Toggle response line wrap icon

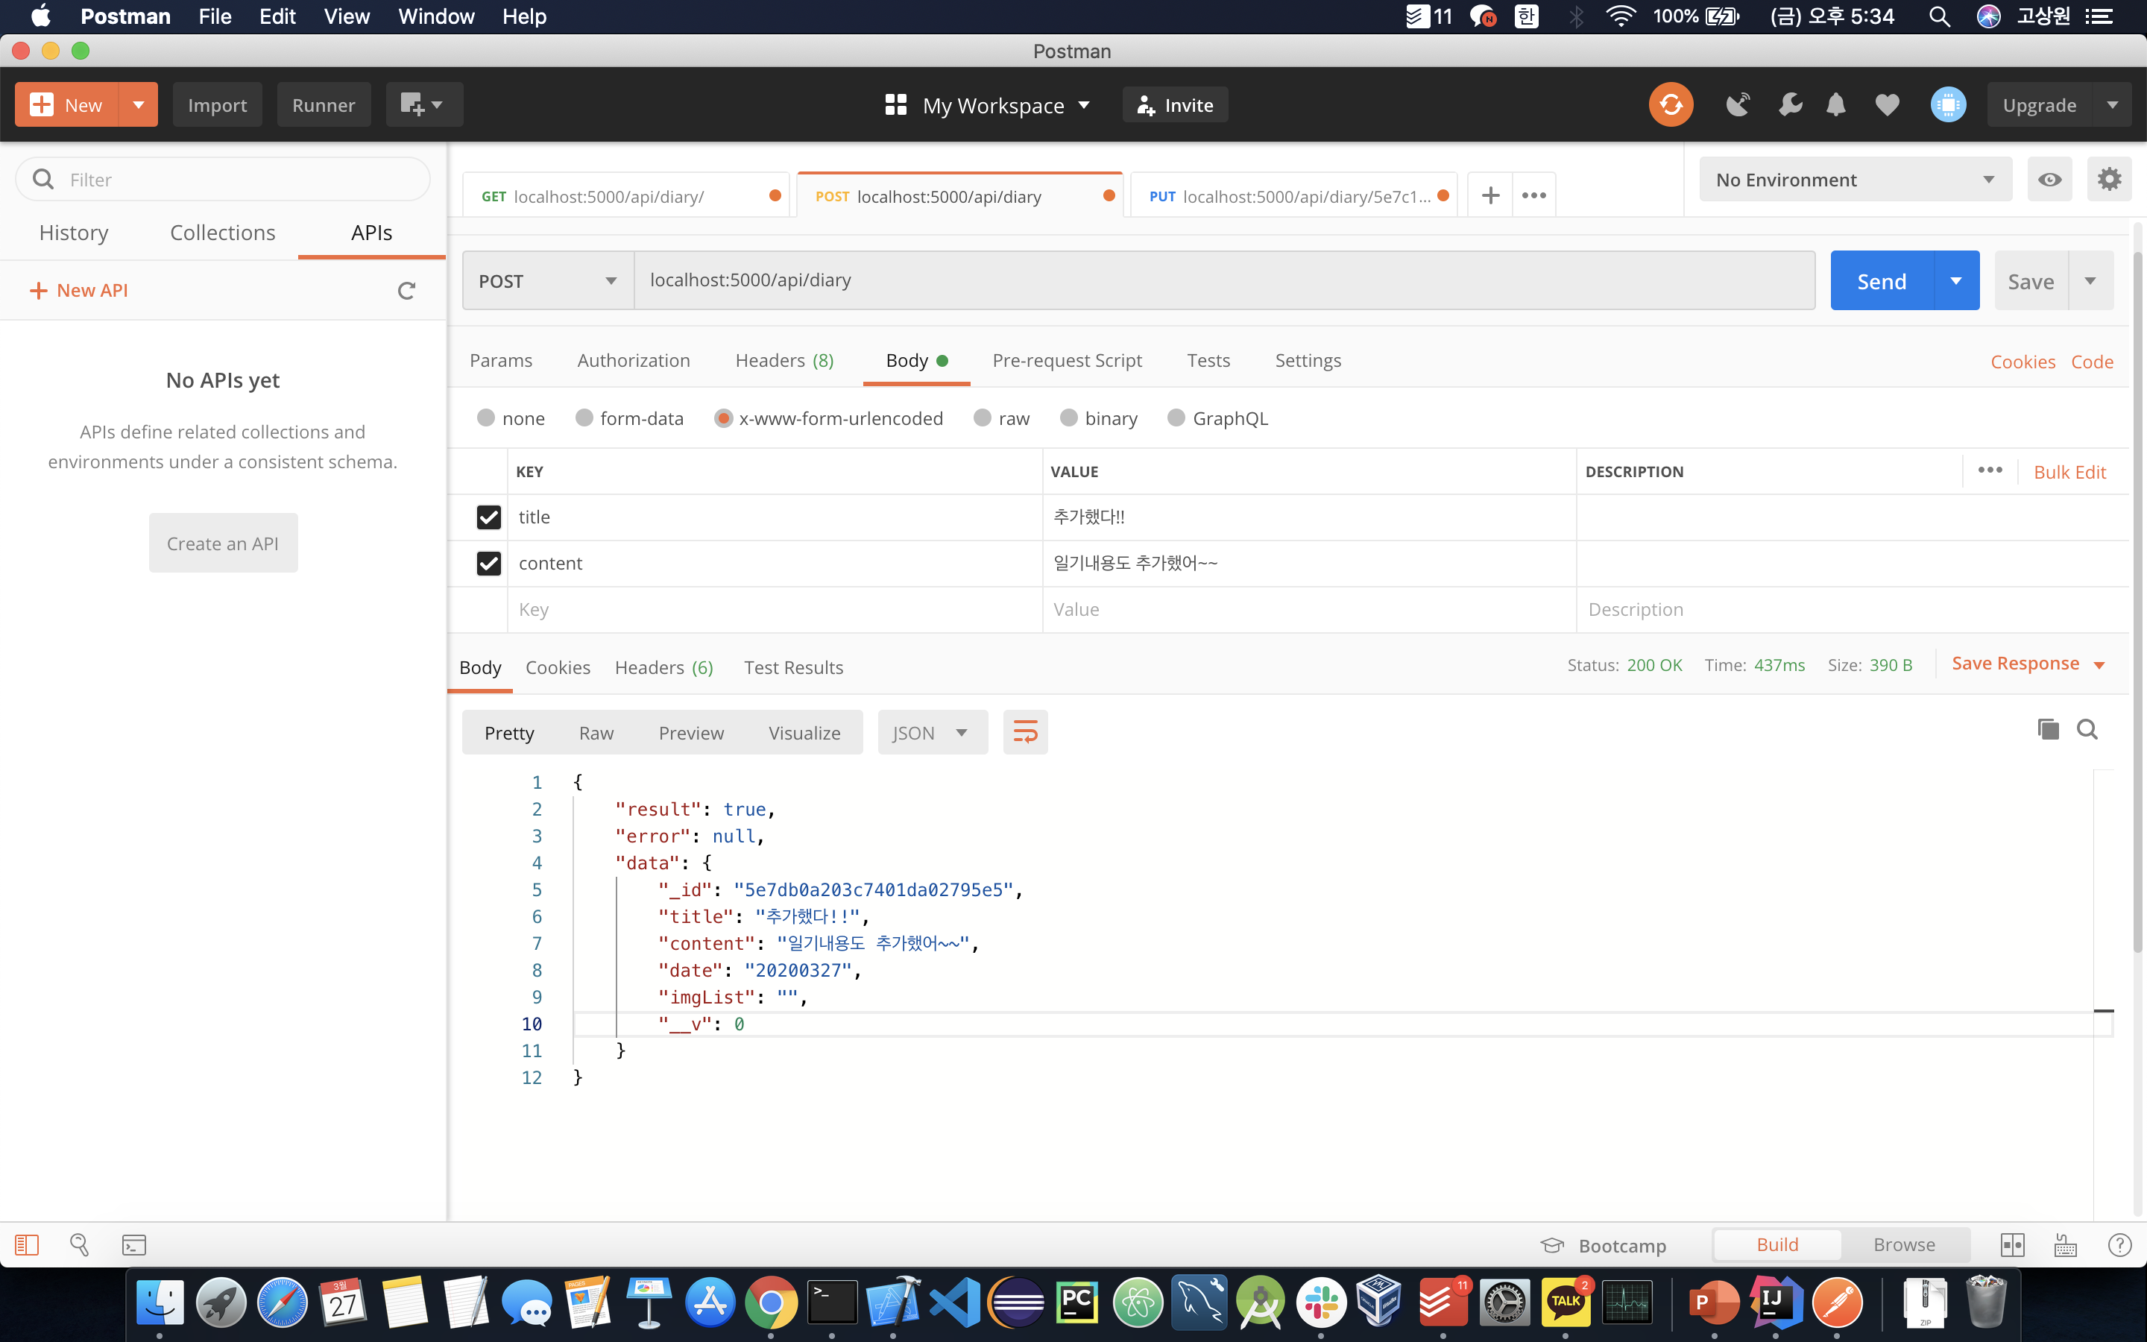(x=1025, y=732)
